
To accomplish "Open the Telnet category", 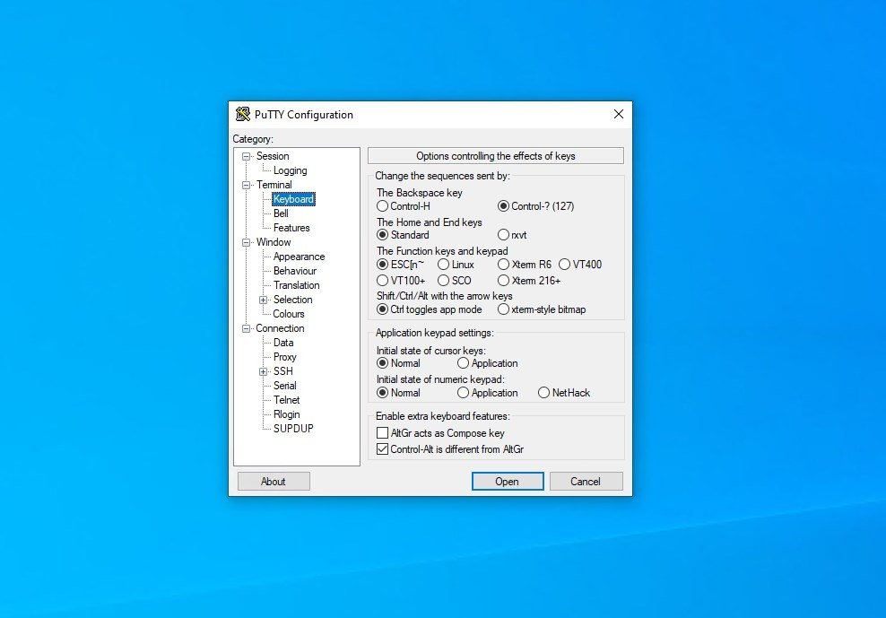I will tap(286, 400).
